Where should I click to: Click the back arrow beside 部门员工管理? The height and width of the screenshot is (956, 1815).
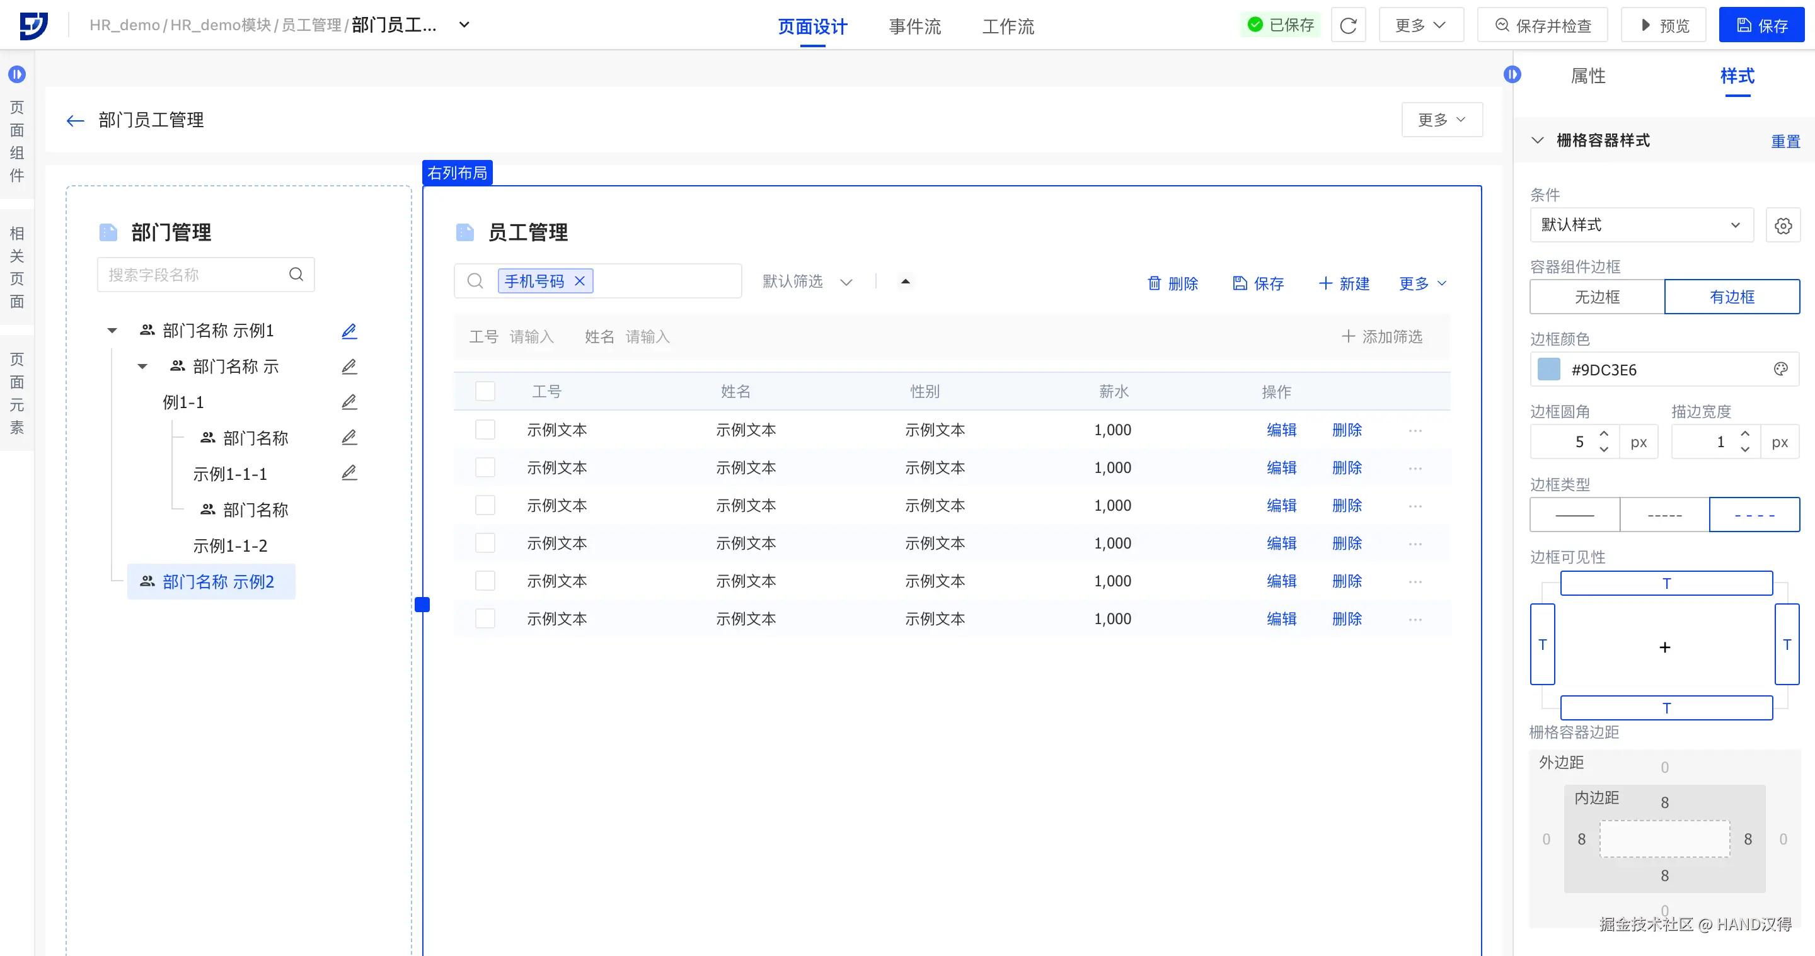(76, 120)
